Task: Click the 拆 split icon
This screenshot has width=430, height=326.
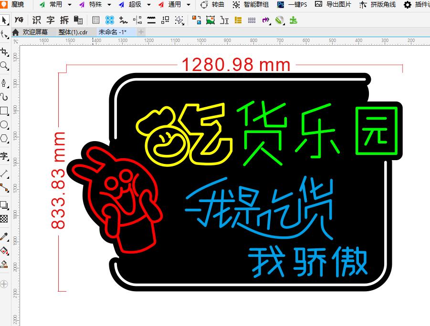Action: [x=64, y=20]
